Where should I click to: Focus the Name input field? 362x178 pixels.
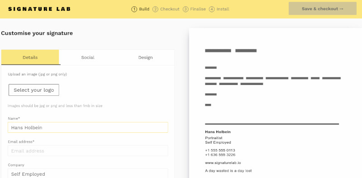click(x=88, y=127)
